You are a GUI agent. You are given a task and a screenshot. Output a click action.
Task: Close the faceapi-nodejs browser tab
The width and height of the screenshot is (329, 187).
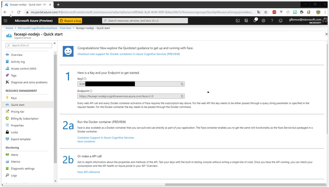coord(50,5)
